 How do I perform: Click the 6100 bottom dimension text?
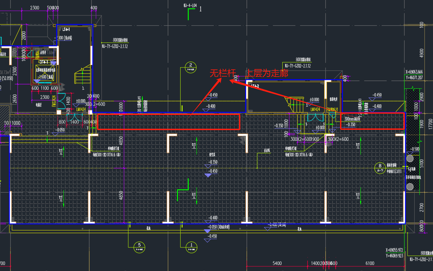click(x=369, y=263)
